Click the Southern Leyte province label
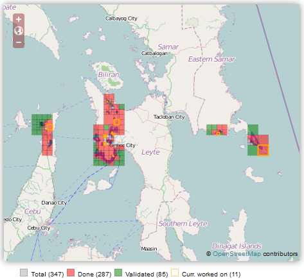The width and height of the screenshot is (304, 279). 183,224
